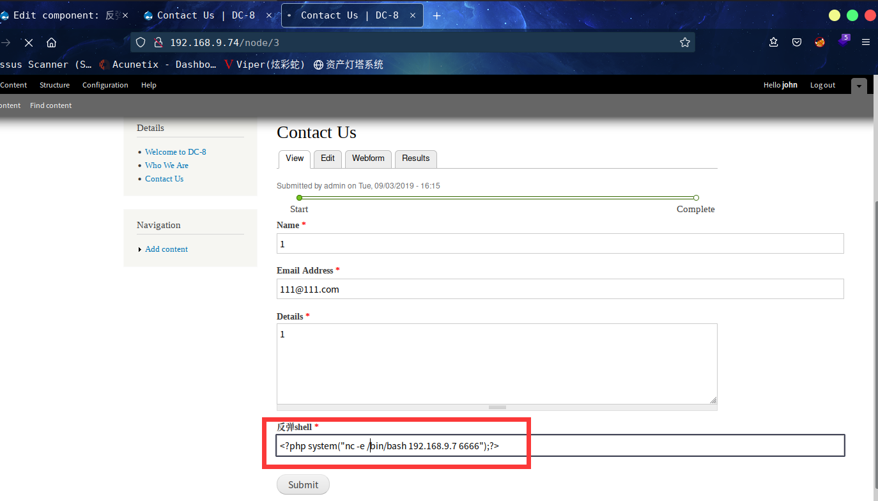Click the Name input field
The width and height of the screenshot is (878, 501).
coord(560,243)
